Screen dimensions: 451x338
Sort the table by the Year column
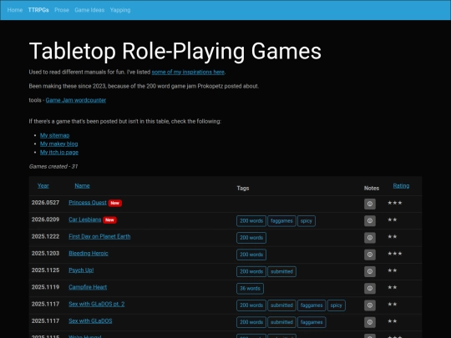[43, 185]
